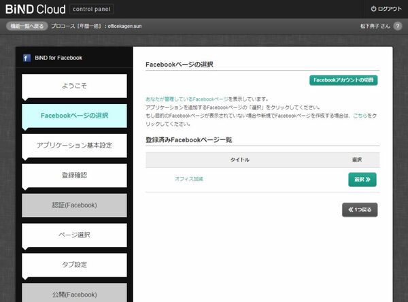Open アプリケーション基本設定 step
The image size is (408, 302).
click(74, 146)
